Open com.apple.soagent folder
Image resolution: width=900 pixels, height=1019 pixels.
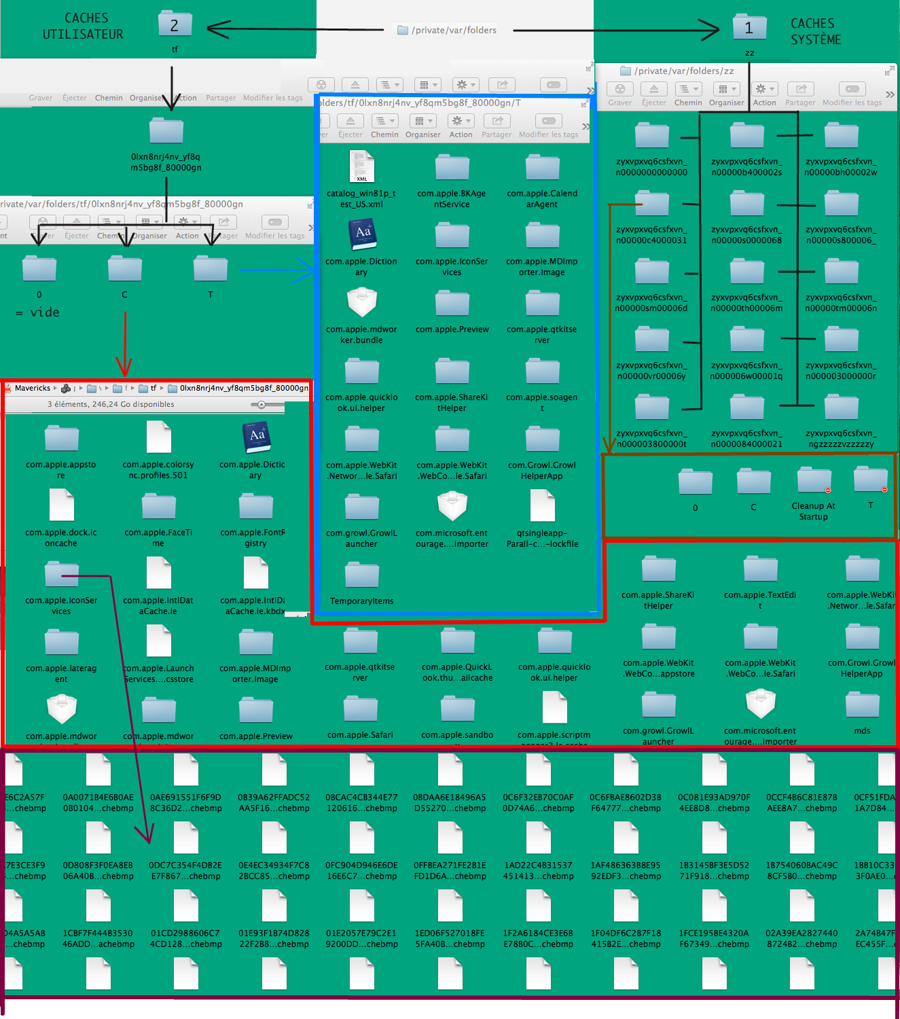coord(542,371)
